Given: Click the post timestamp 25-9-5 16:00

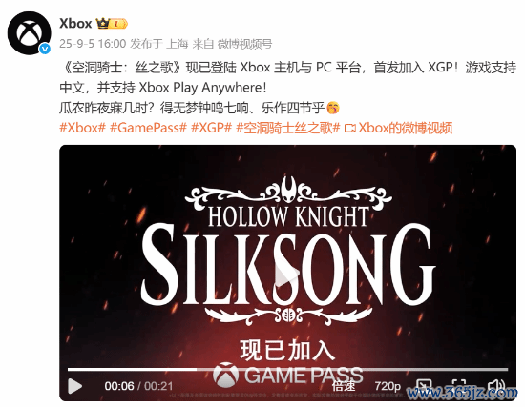Looking at the screenshot, I should (x=93, y=44).
